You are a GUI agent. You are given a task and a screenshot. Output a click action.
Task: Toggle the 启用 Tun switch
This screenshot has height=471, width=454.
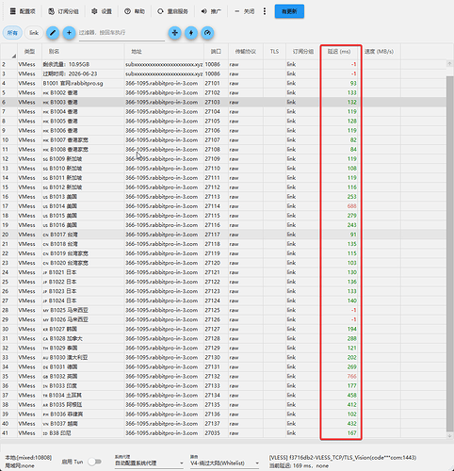pos(94,462)
